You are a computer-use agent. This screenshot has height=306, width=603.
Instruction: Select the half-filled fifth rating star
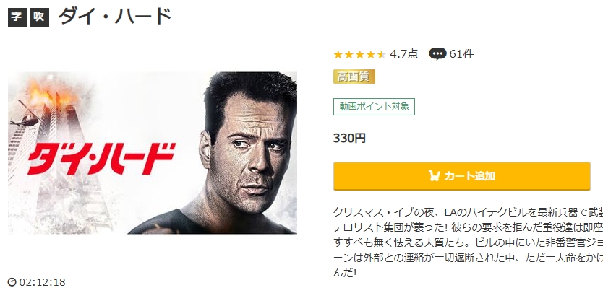pyautogui.click(x=381, y=54)
